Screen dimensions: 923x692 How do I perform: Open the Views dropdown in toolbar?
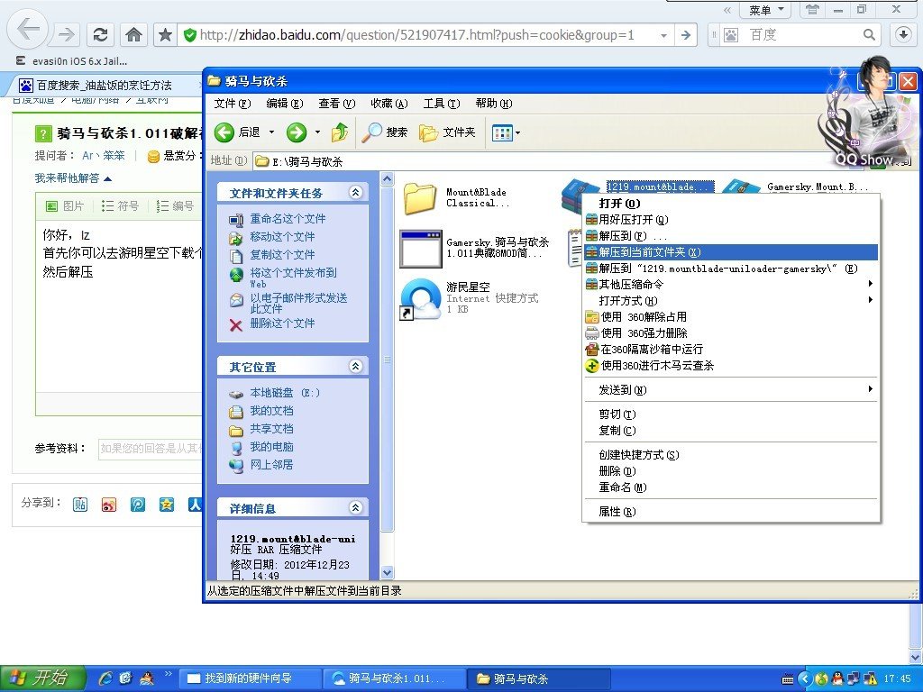click(x=506, y=133)
